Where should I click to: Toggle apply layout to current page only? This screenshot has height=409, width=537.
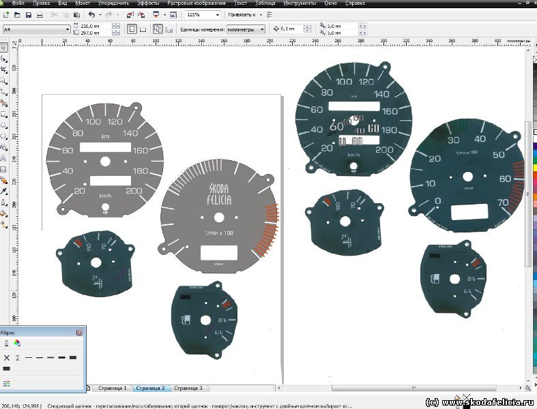click(169, 30)
